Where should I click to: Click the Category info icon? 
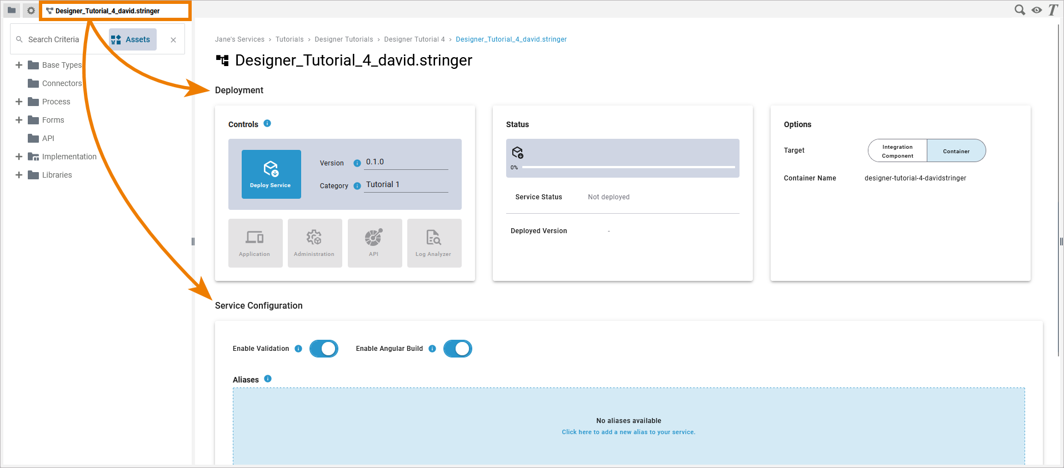pyautogui.click(x=357, y=186)
